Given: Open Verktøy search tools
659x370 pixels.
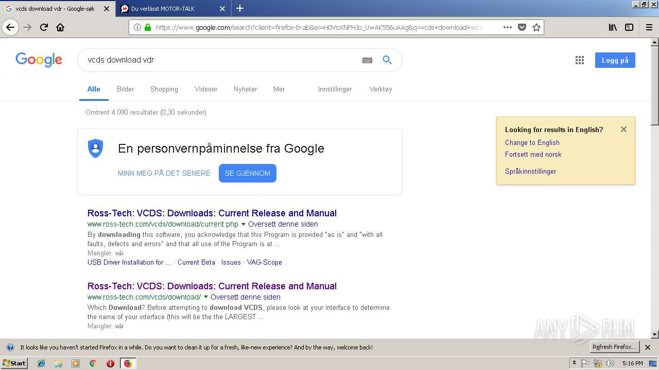Looking at the screenshot, I should [380, 89].
